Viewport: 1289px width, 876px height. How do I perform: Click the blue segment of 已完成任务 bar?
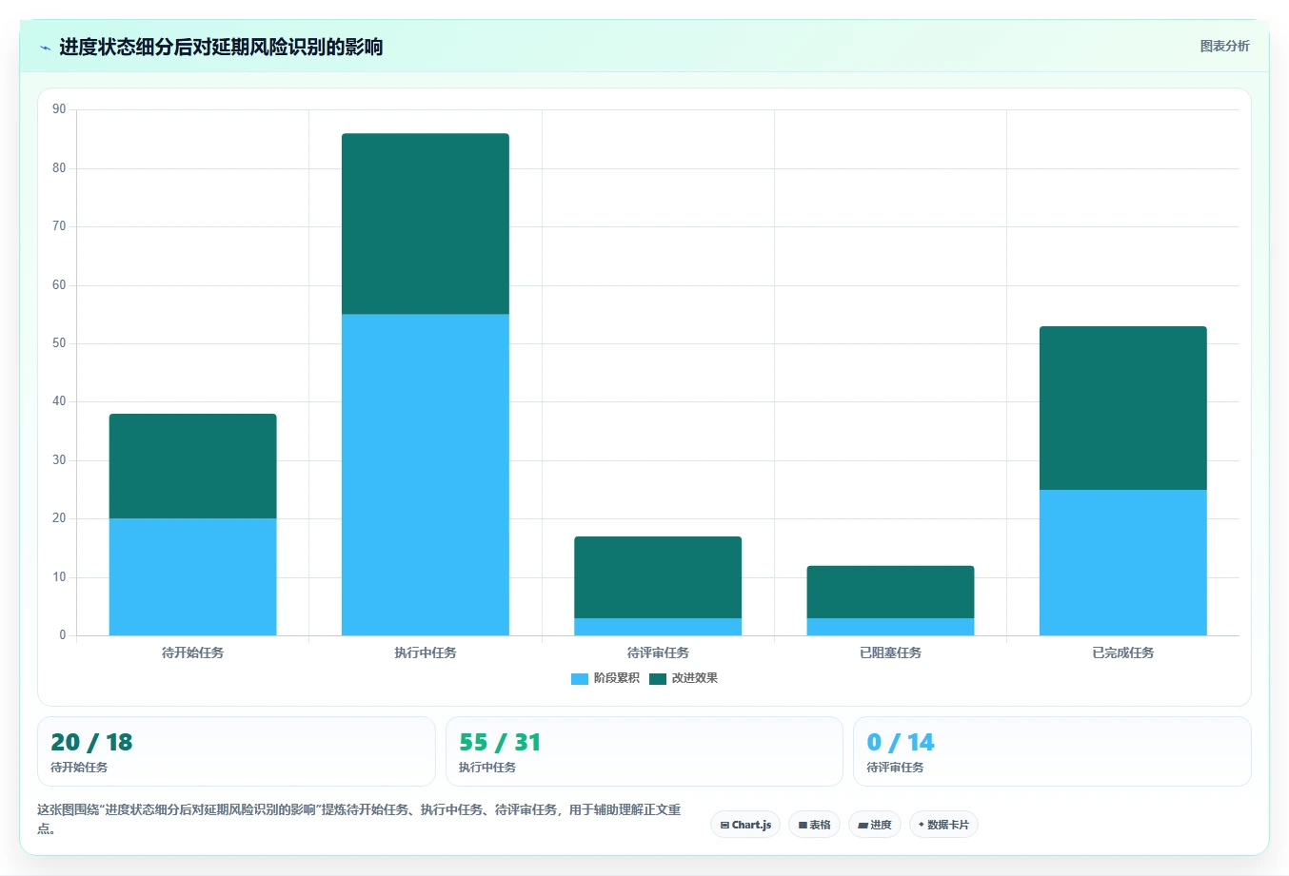point(1123,562)
